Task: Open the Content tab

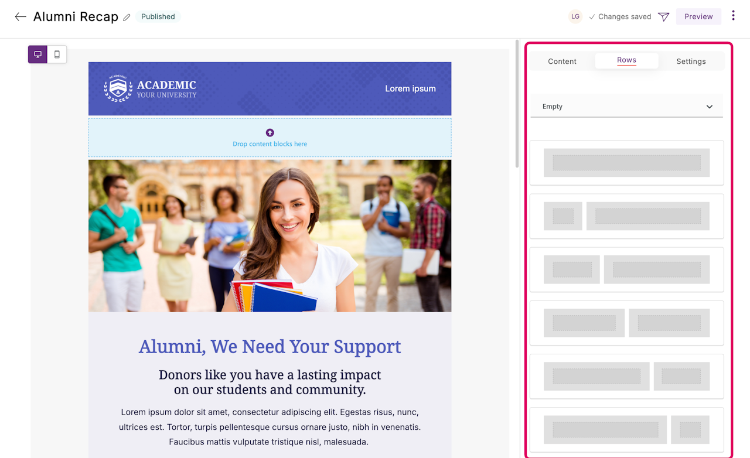Action: (562, 61)
